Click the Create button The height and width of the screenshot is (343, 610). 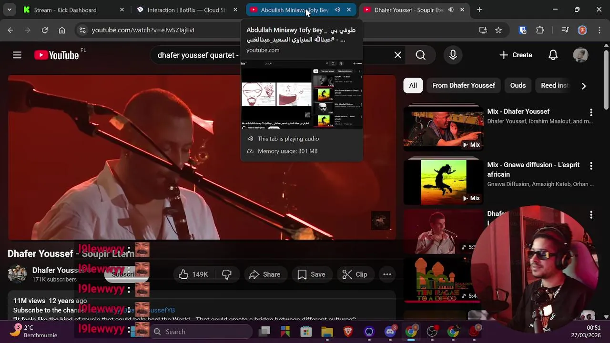(516, 55)
